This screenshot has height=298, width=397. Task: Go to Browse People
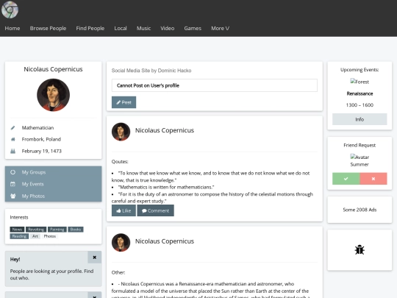48,29
